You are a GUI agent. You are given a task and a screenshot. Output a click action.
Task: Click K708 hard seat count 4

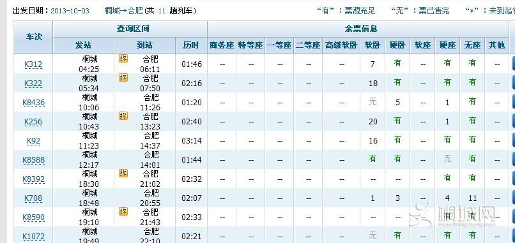[447, 198]
